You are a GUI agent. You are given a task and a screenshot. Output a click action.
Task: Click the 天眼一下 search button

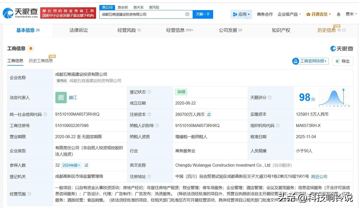203,14
